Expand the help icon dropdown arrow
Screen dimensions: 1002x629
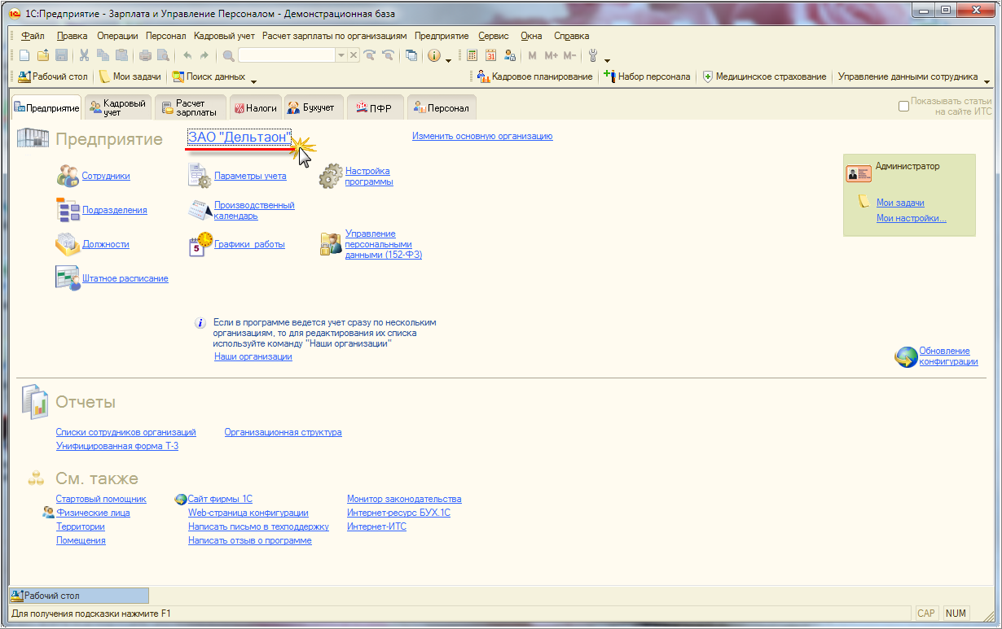[448, 60]
